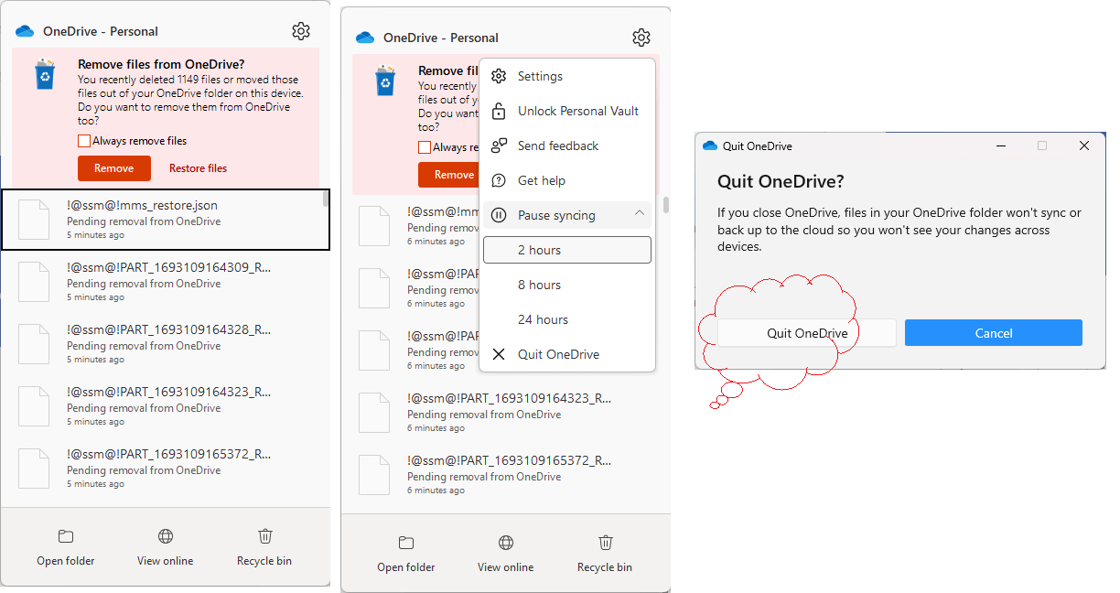Select !@ssm@!PART_1693109165372_R name in left panel
Screen dimensions: 1120x593
click(168, 454)
